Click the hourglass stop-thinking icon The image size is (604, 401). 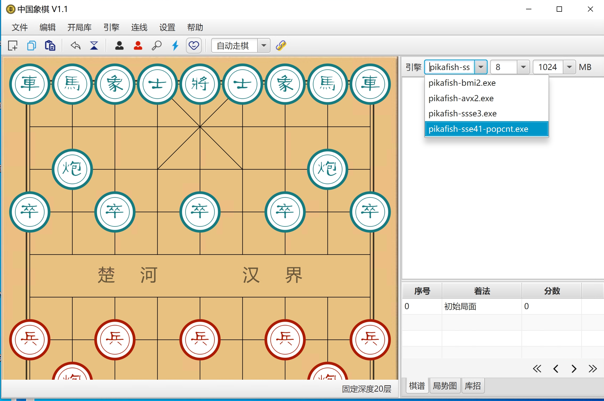94,46
